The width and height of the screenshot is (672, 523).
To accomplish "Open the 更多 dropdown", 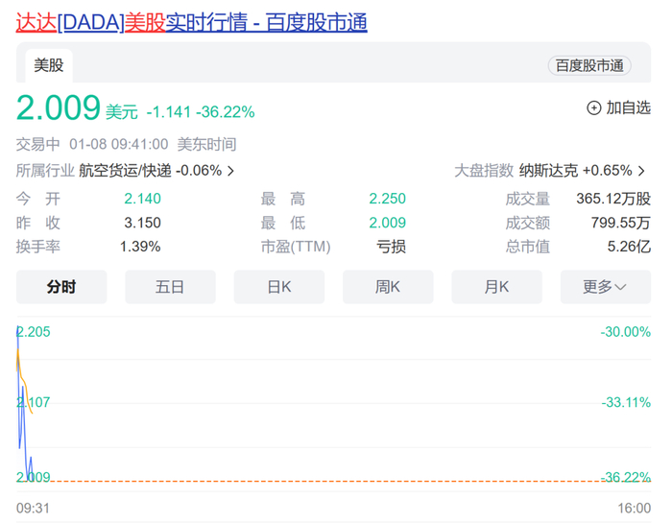I will click(606, 287).
